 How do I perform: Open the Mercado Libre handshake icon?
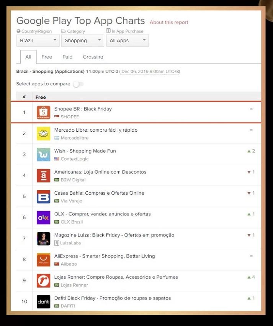[x=44, y=134]
